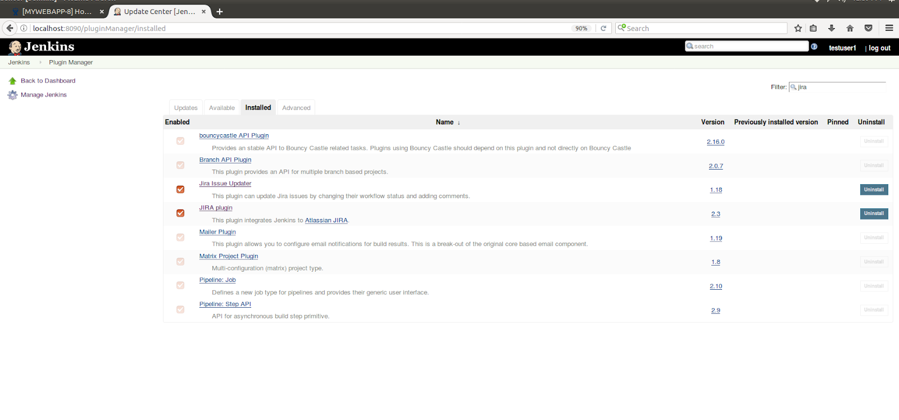
Task: Switch to the Available tab
Action: [x=222, y=108]
